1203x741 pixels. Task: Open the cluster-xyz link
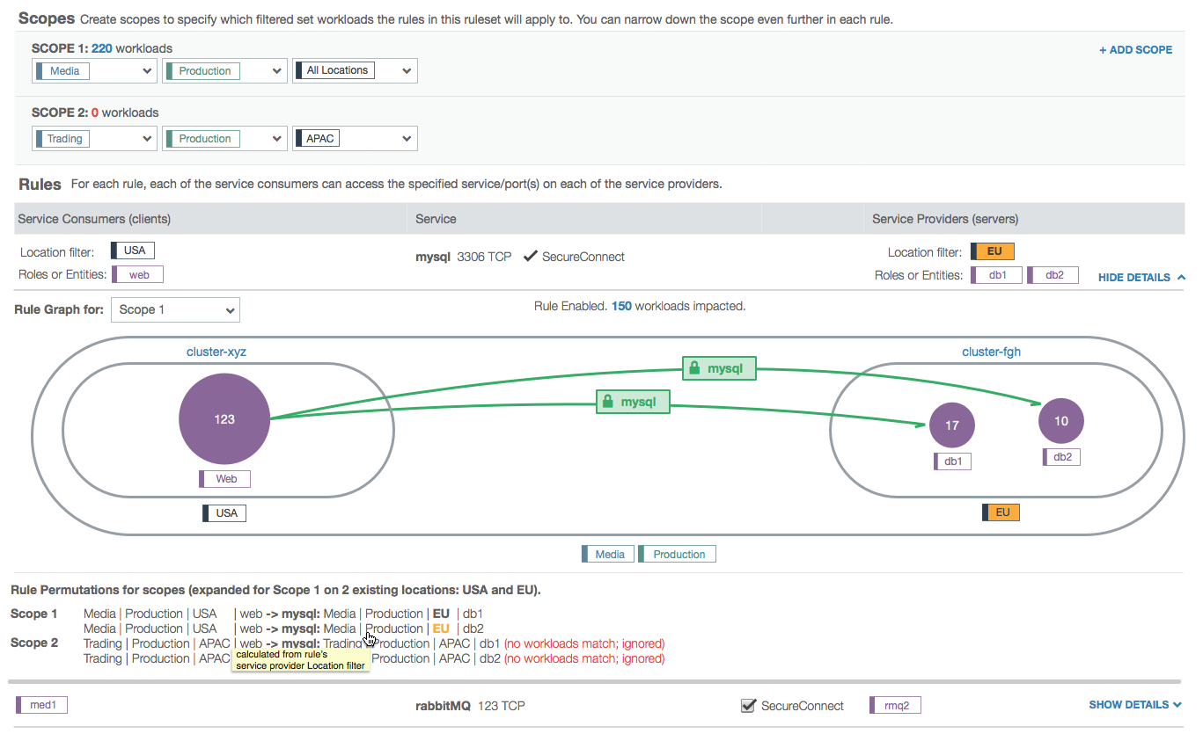pos(216,352)
